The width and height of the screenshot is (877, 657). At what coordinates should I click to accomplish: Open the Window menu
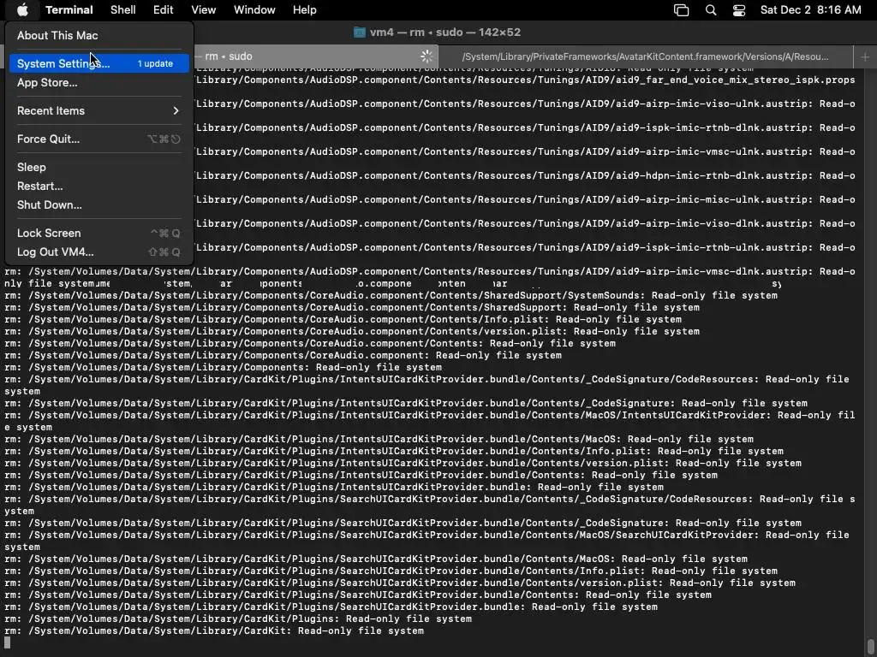pyautogui.click(x=254, y=9)
